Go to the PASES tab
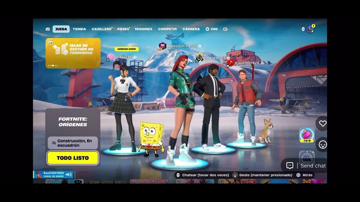The width and height of the screenshot is (360, 202). 123,29
